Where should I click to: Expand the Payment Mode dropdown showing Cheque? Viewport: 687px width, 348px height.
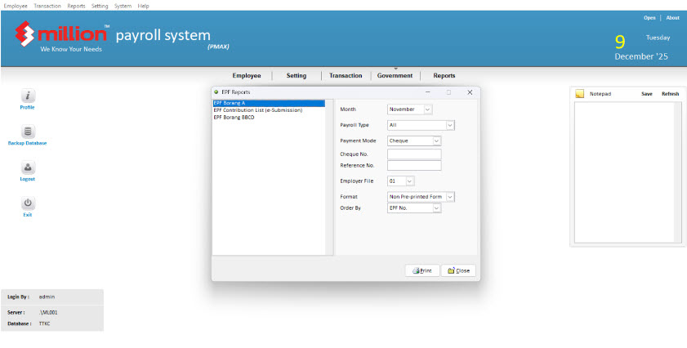tap(436, 141)
